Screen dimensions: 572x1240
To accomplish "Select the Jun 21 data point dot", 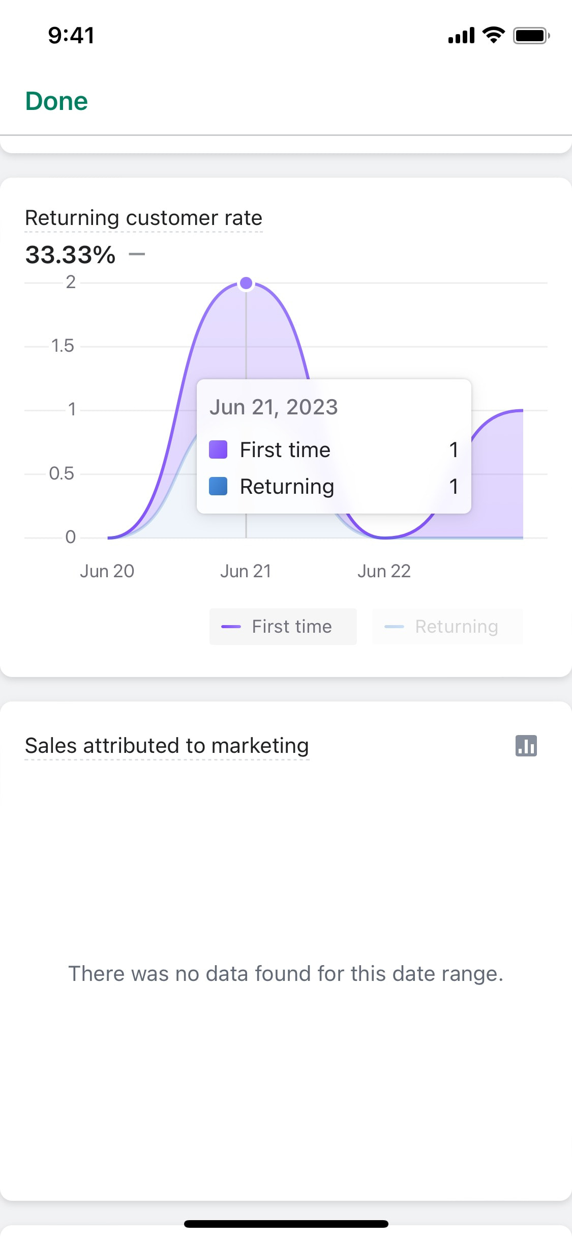I will (x=246, y=283).
